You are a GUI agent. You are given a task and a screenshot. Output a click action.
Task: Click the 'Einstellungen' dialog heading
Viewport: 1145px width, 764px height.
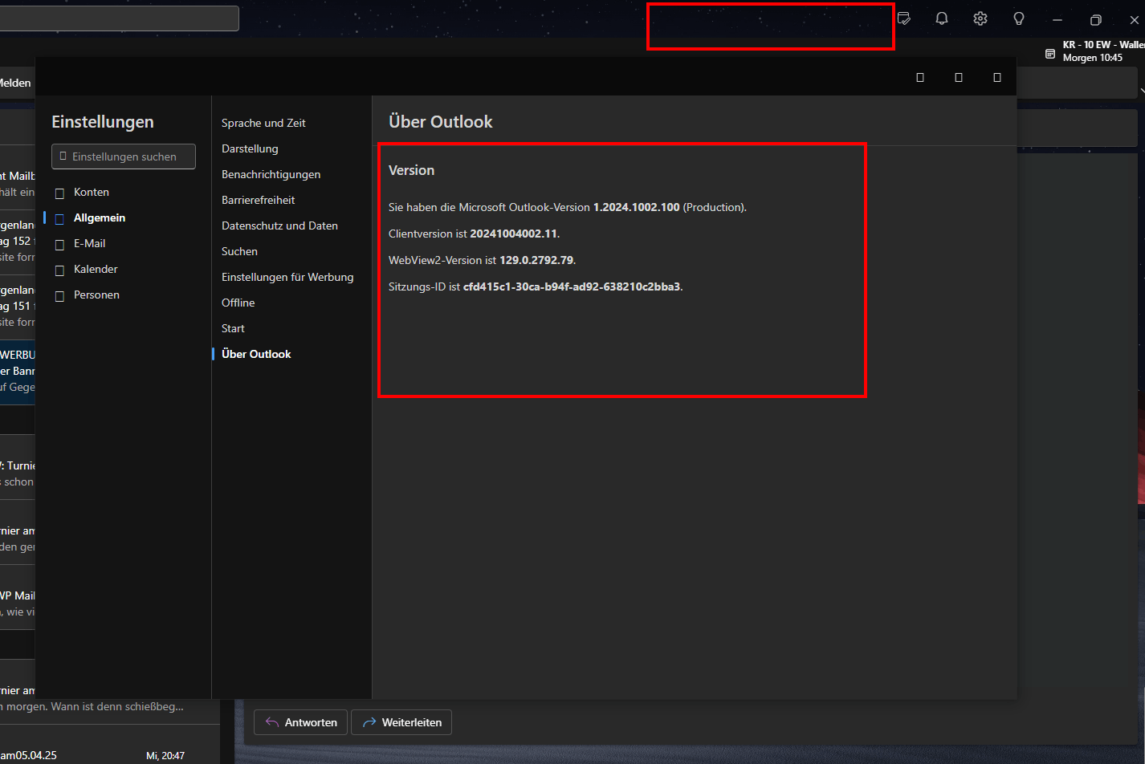tap(103, 122)
